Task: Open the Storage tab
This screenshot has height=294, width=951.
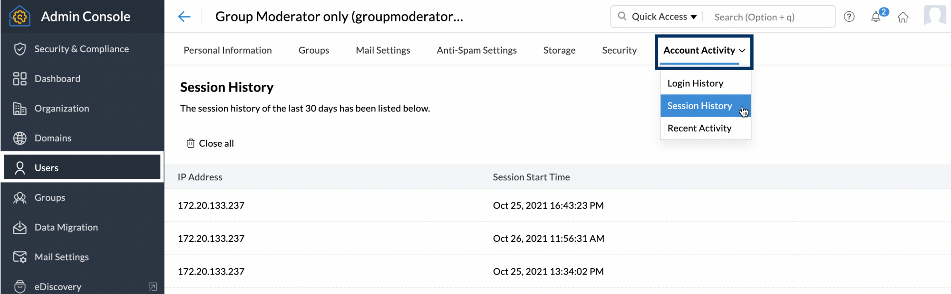Action: 559,50
